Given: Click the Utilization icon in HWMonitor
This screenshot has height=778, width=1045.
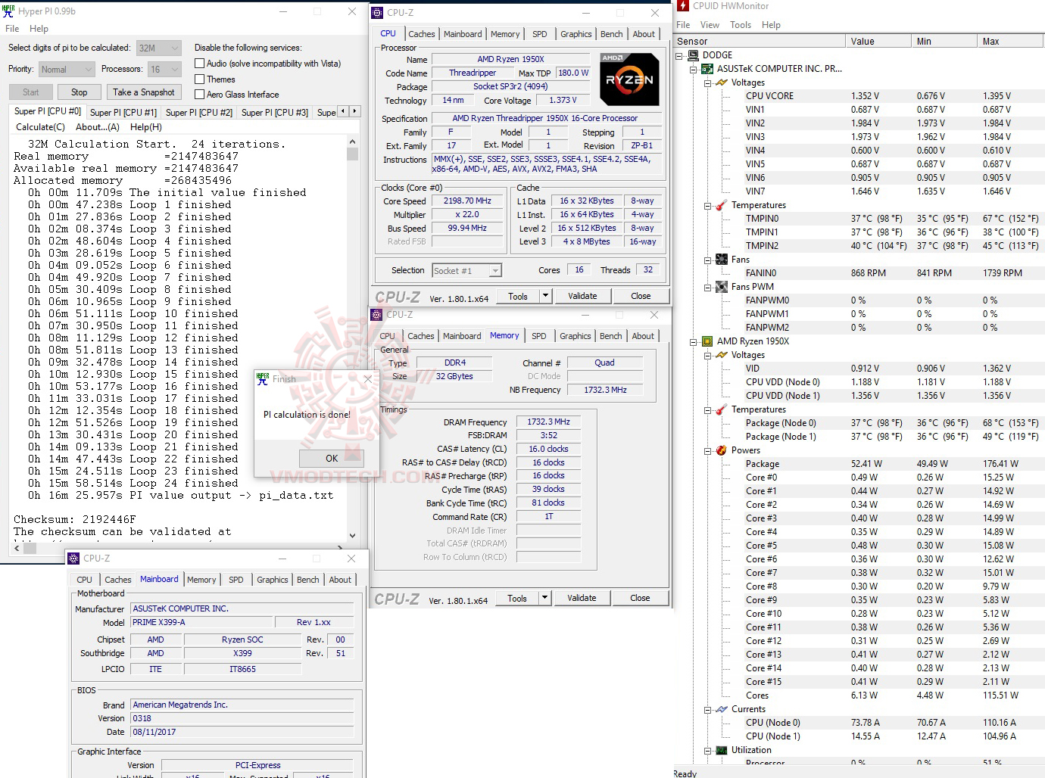Looking at the screenshot, I should 720,750.
